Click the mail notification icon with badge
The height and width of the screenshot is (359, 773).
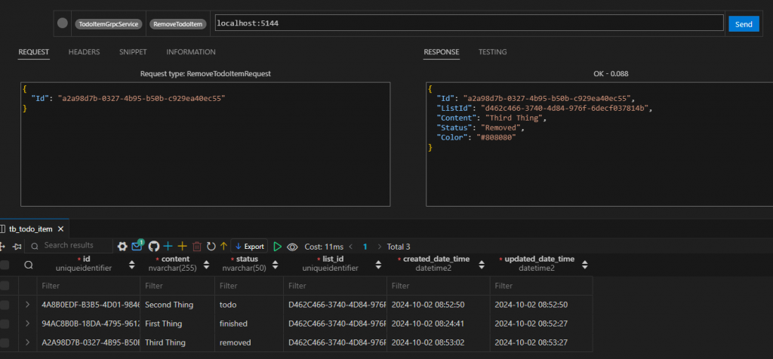[137, 246]
